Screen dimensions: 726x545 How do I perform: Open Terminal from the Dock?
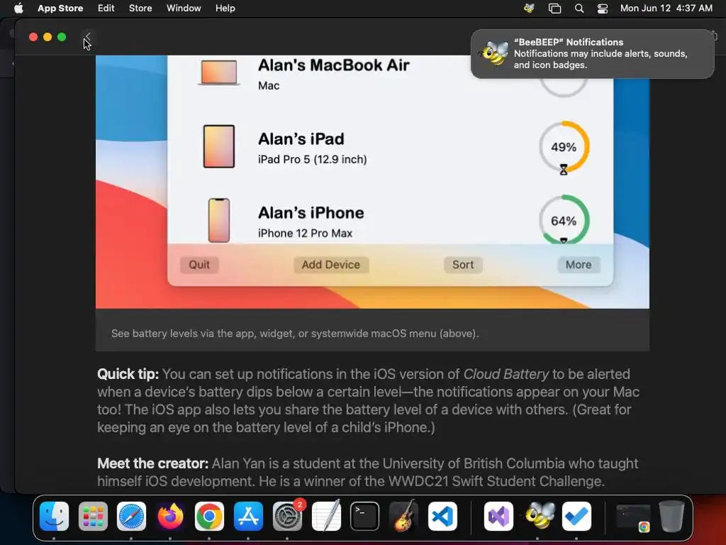(x=365, y=516)
